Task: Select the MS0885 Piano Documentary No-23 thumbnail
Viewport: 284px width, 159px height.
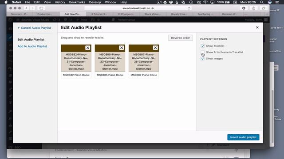Action: (110, 61)
